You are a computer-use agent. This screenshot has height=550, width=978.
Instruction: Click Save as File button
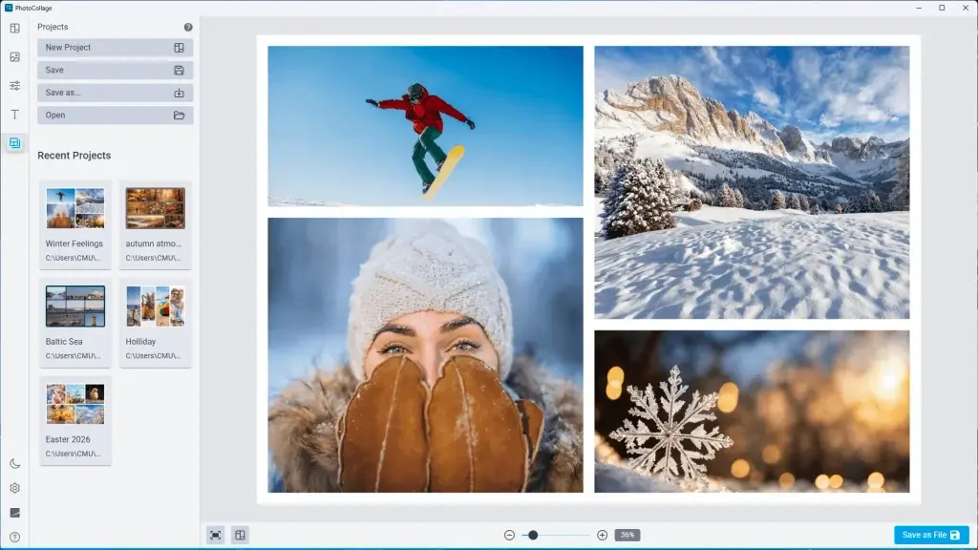[x=930, y=535]
